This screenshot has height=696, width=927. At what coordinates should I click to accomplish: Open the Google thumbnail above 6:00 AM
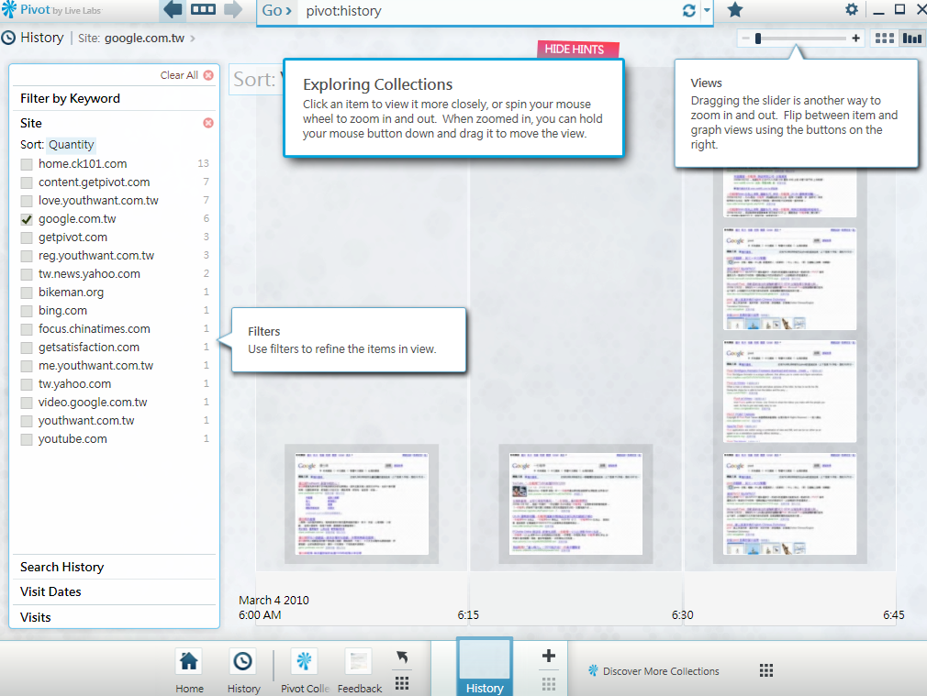click(362, 504)
